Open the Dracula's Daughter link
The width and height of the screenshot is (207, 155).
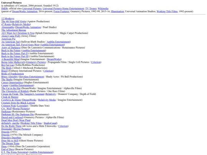(x=11, y=137)
